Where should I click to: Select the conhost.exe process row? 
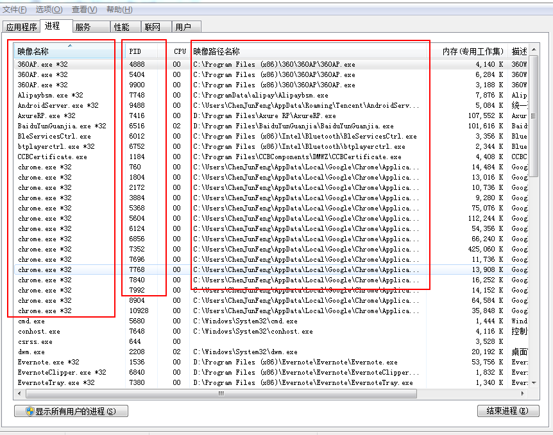coord(271,331)
